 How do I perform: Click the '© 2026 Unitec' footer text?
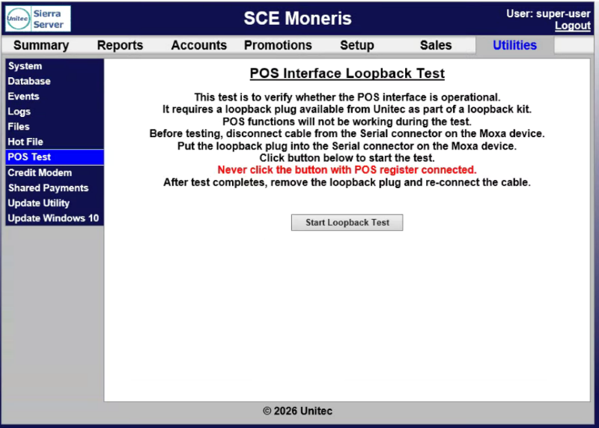coord(297,412)
